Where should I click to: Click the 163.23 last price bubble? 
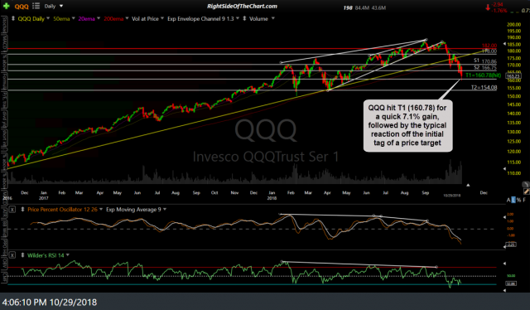coord(513,75)
